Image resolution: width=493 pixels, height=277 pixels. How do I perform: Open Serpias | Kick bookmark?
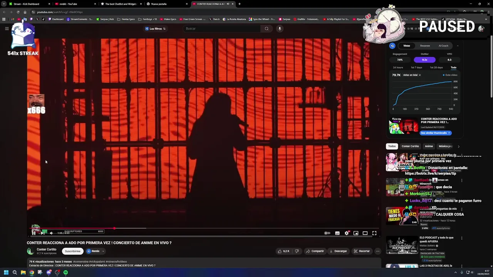click(x=105, y=19)
